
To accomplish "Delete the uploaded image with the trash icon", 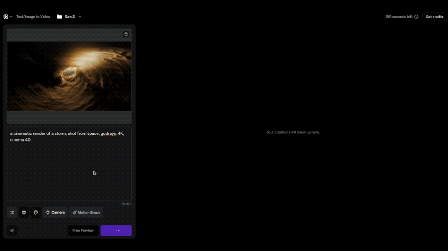I will (x=126, y=34).
